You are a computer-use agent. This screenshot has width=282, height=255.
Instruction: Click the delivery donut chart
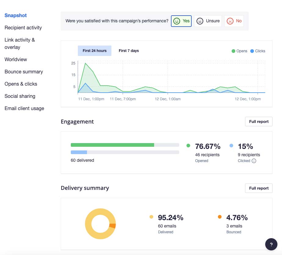tap(100, 224)
